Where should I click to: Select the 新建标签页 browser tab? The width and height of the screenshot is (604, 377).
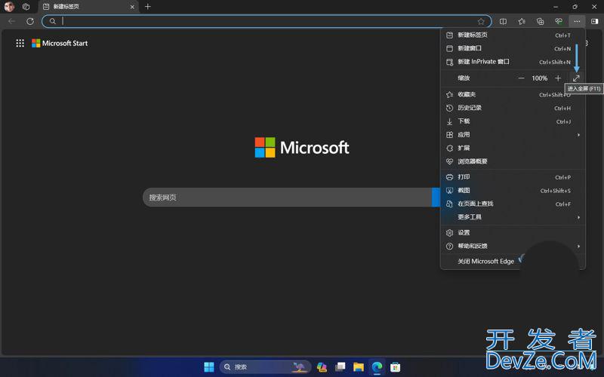pos(88,7)
